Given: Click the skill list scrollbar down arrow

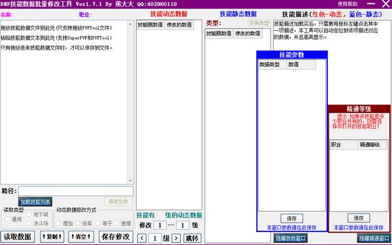Looking at the screenshot, I should [x=130, y=180].
